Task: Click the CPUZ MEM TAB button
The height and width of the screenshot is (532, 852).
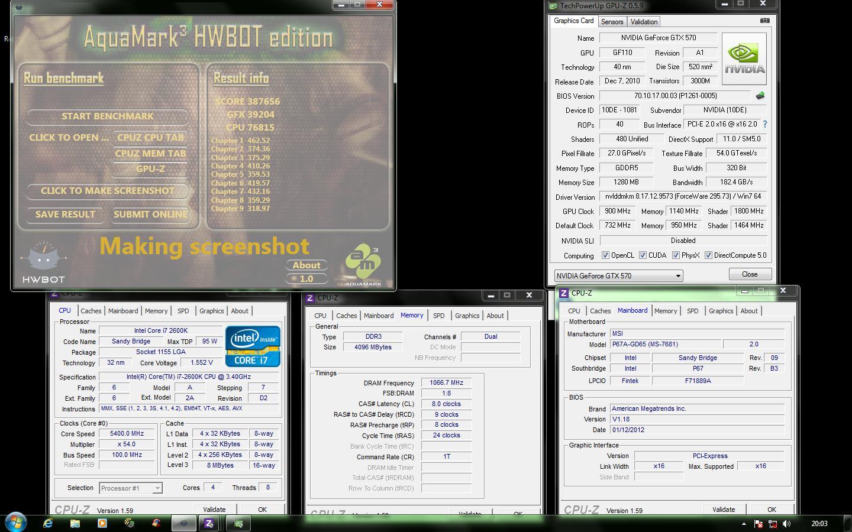Action: (150, 154)
